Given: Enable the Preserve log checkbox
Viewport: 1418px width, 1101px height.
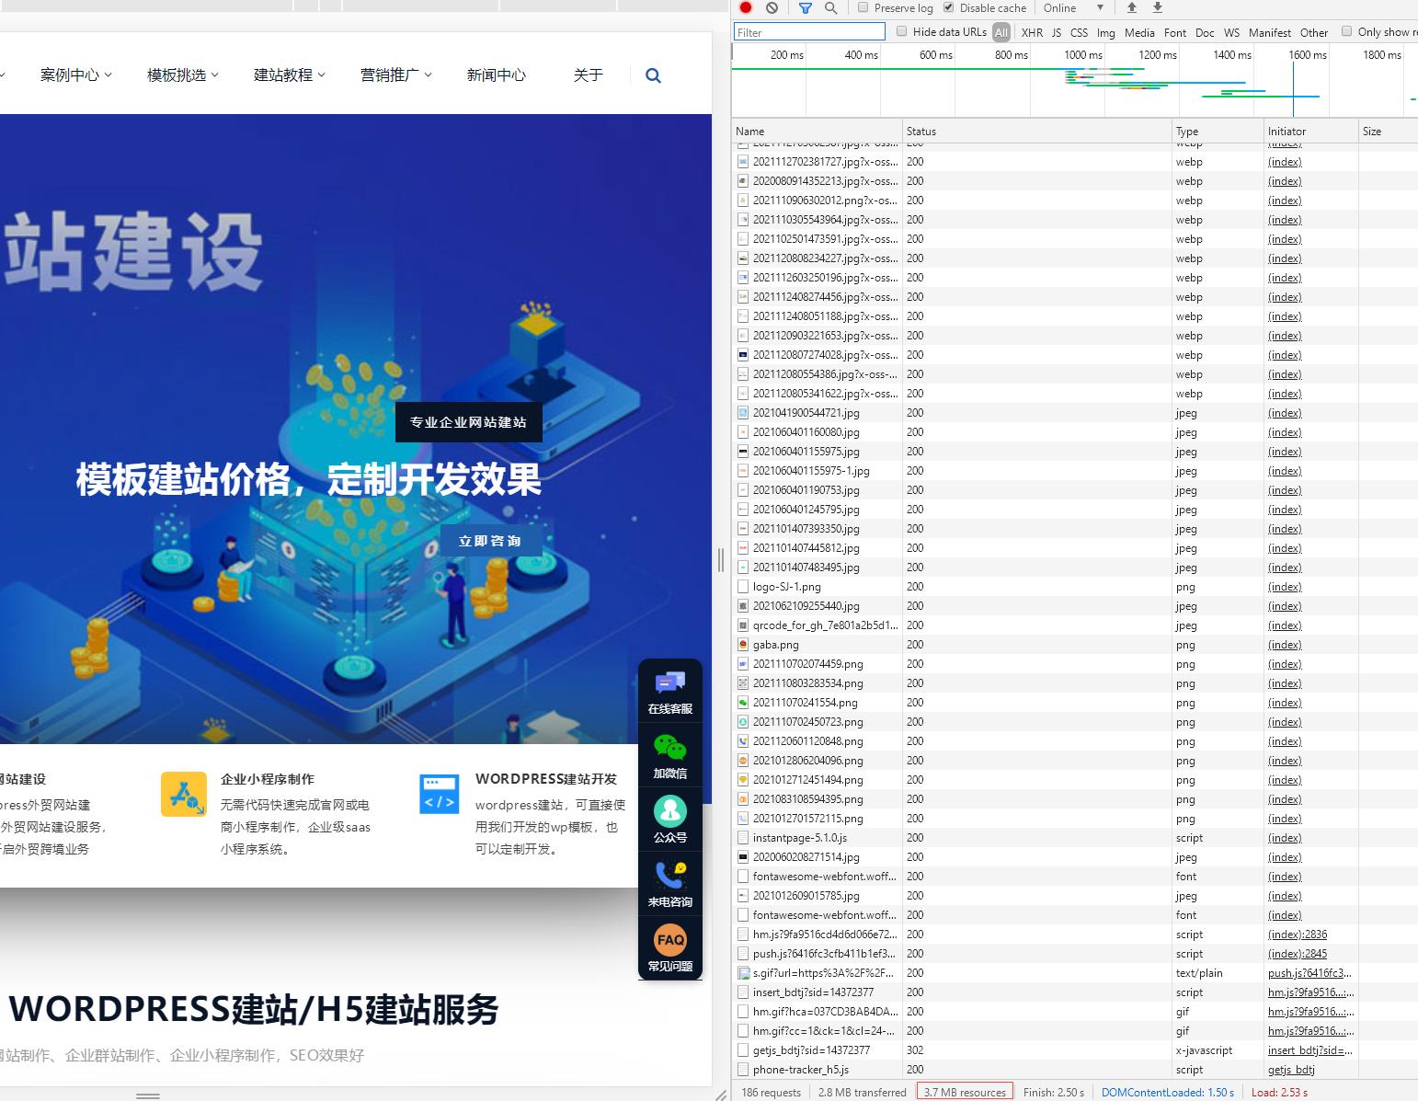Looking at the screenshot, I should tap(863, 7).
